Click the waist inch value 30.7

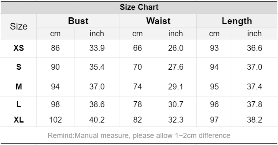(x=176, y=104)
